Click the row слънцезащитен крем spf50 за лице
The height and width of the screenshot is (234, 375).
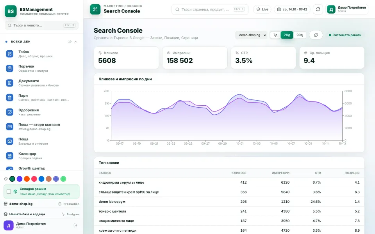(229, 192)
